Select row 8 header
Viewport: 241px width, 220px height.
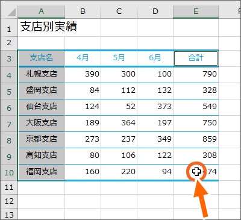click(x=9, y=140)
